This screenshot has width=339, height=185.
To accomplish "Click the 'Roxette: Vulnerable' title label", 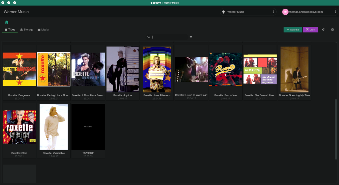I will (54, 153).
